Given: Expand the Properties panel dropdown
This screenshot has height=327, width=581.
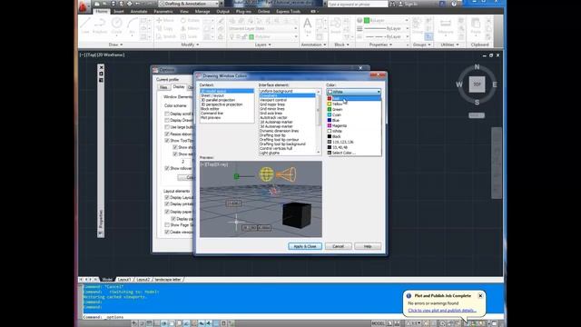Looking at the screenshot, I should pos(381,45).
